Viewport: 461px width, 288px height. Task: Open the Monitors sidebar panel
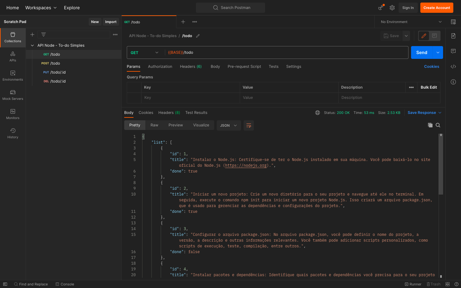click(13, 114)
